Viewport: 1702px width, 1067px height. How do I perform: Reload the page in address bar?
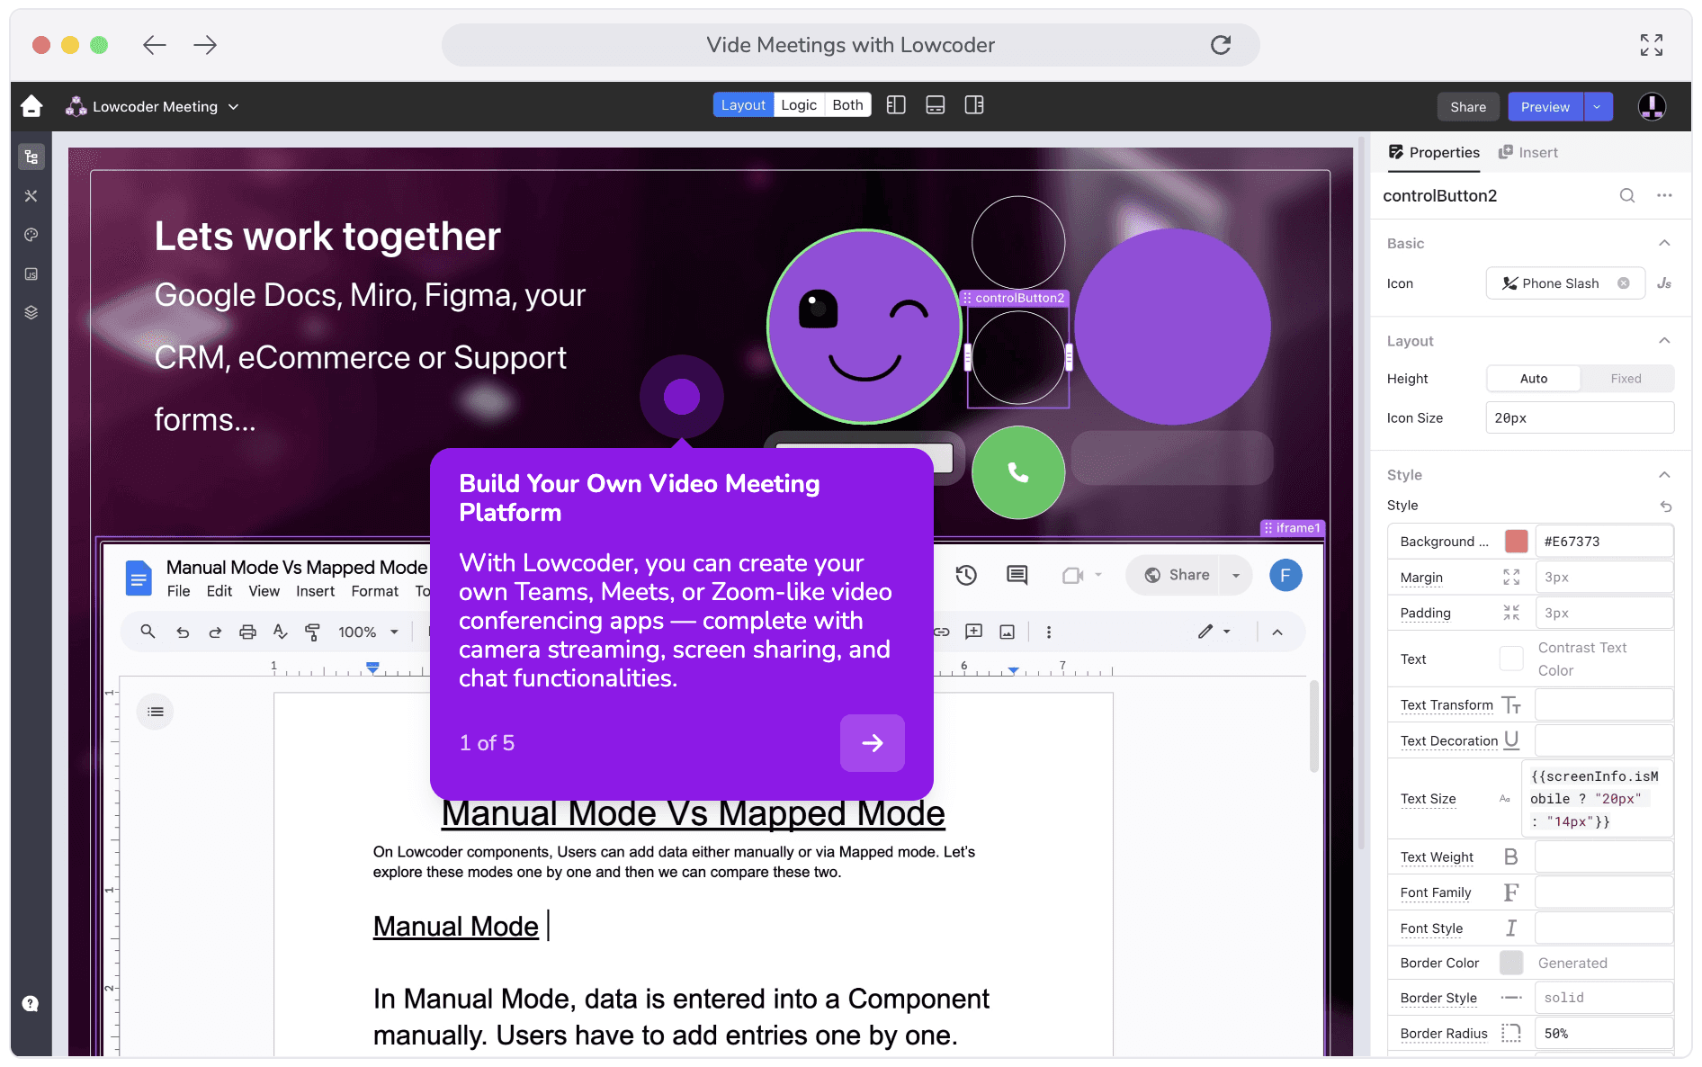1221,45
